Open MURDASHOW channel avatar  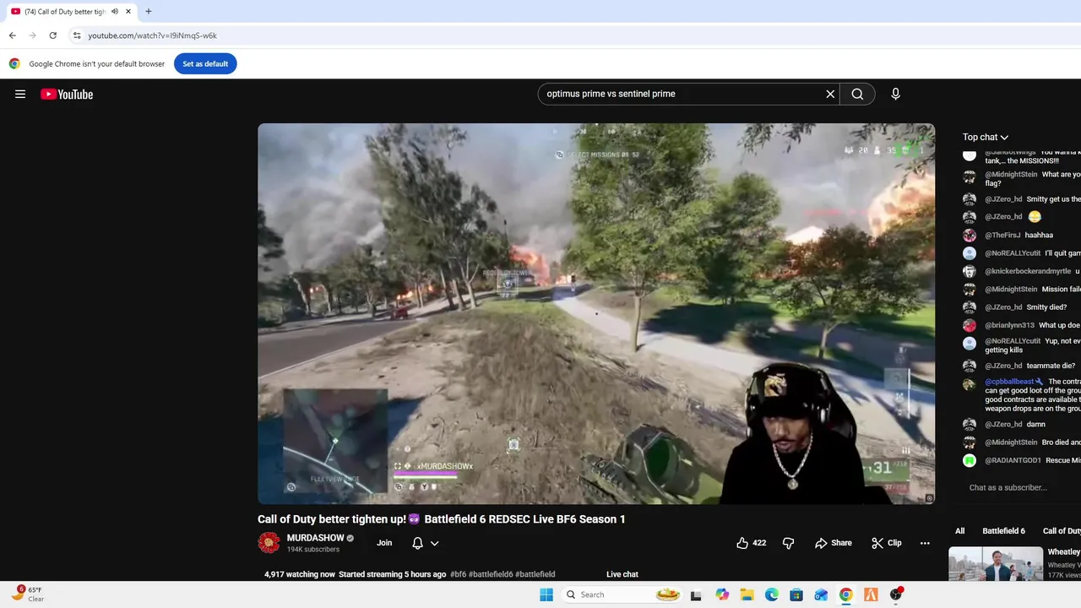coord(269,543)
